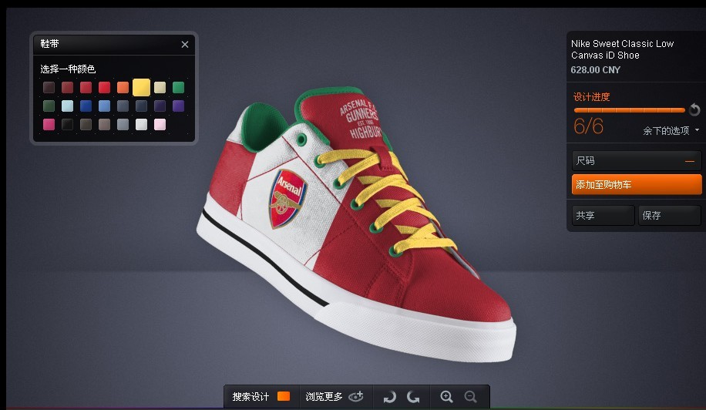Image resolution: width=706 pixels, height=410 pixels.
Task: Select the light pink color swatch
Action: point(160,125)
